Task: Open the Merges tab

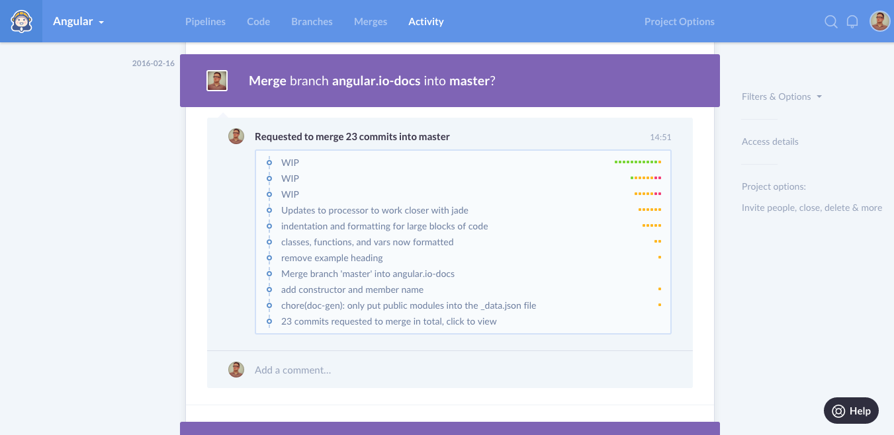Action: tap(371, 22)
